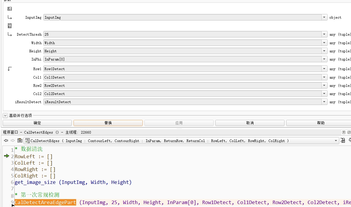
Task: Collapse the 高级并行选项 section
Action: [5, 115]
